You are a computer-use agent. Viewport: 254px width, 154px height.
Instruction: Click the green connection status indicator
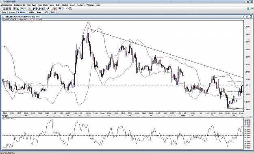248,9
